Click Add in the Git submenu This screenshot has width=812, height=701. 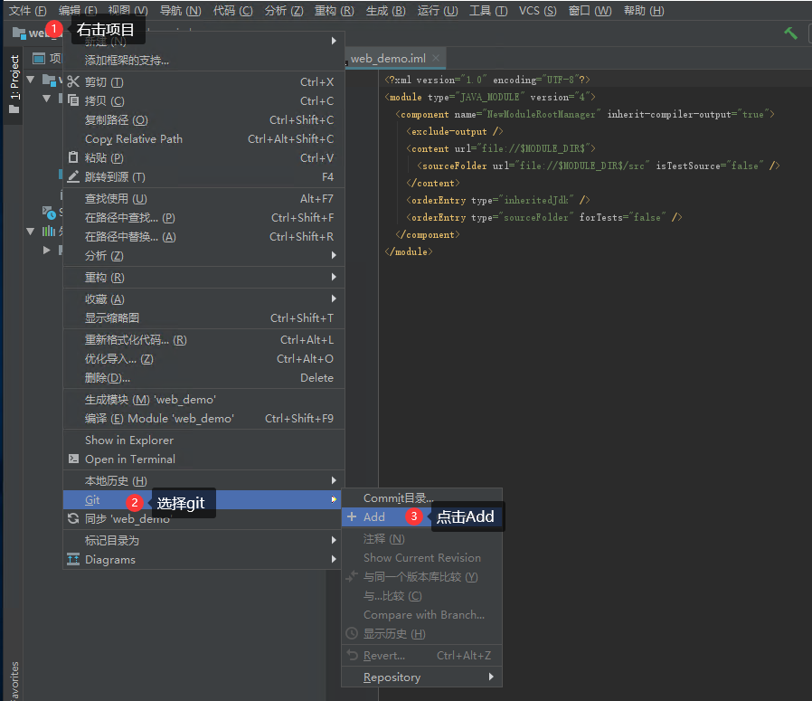click(421, 516)
